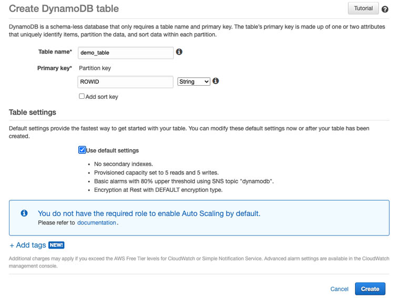Click the Table settings section heading
Image resolution: width=394 pixels, height=298 pixels.
(33, 112)
